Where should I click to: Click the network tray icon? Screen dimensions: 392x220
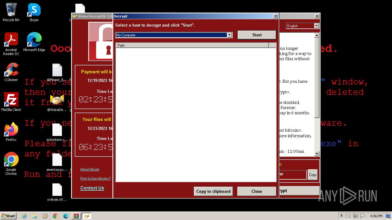pos(356,216)
